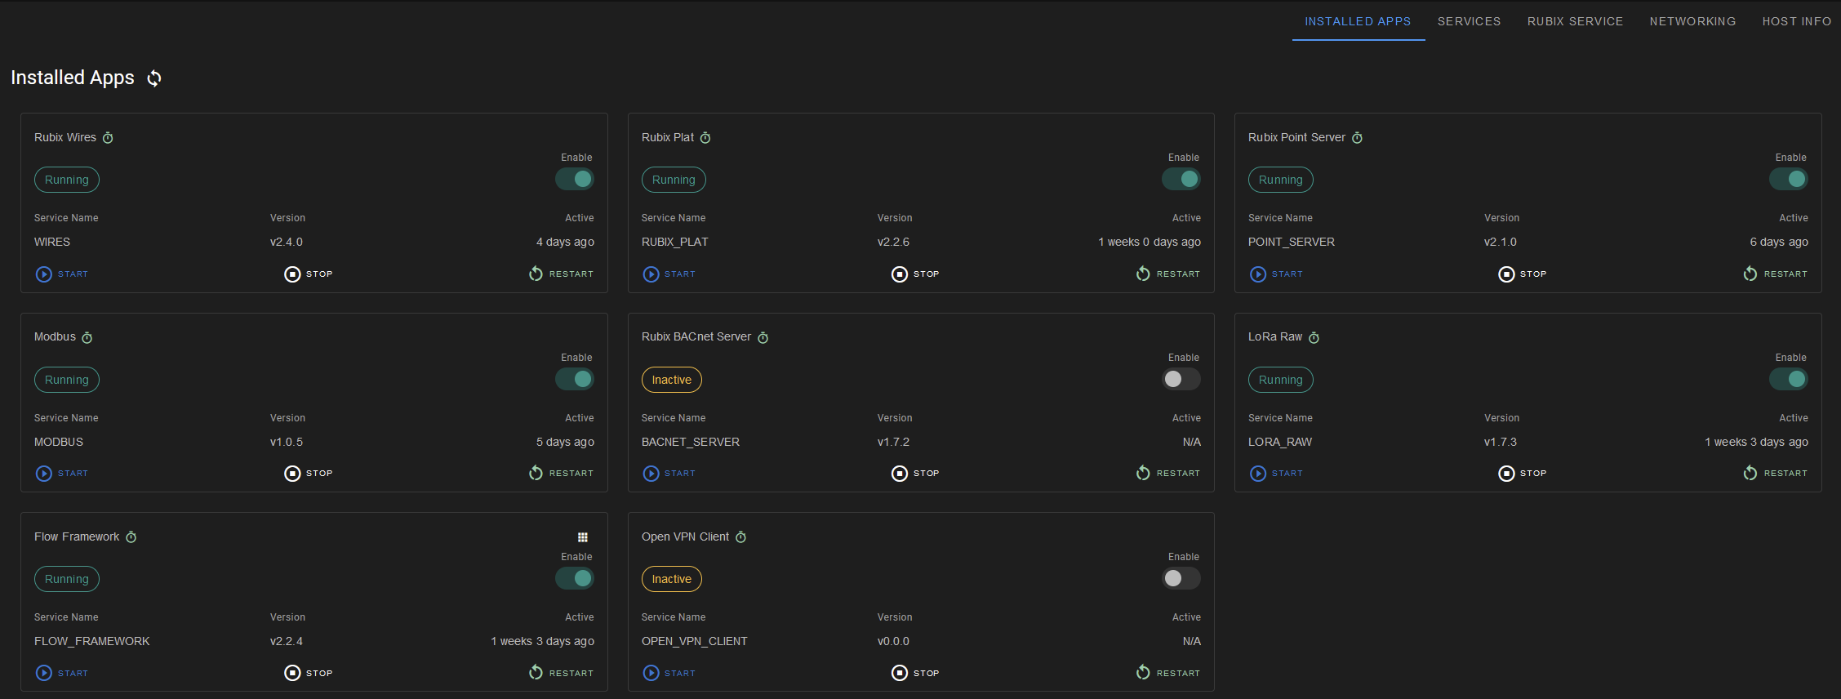Click the timer icon beside Rubix Point Server
The height and width of the screenshot is (699, 1841).
coord(1357,138)
